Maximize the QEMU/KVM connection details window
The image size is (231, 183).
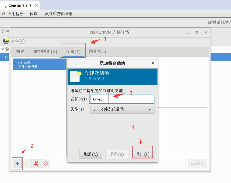(x=197, y=32)
